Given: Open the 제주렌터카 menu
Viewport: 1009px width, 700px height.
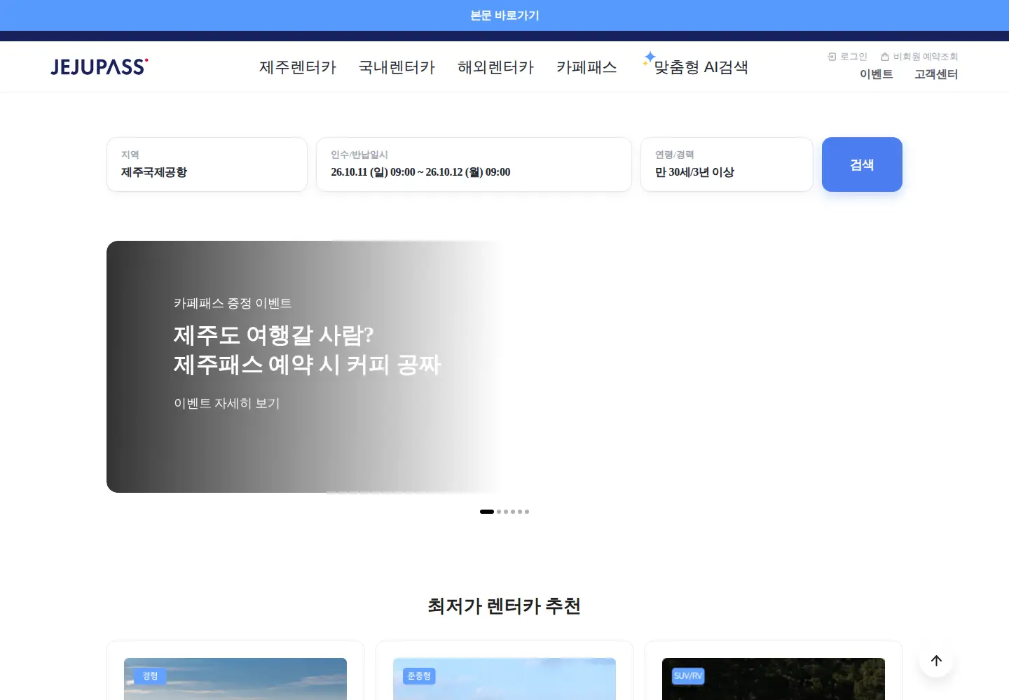Looking at the screenshot, I should pos(298,67).
